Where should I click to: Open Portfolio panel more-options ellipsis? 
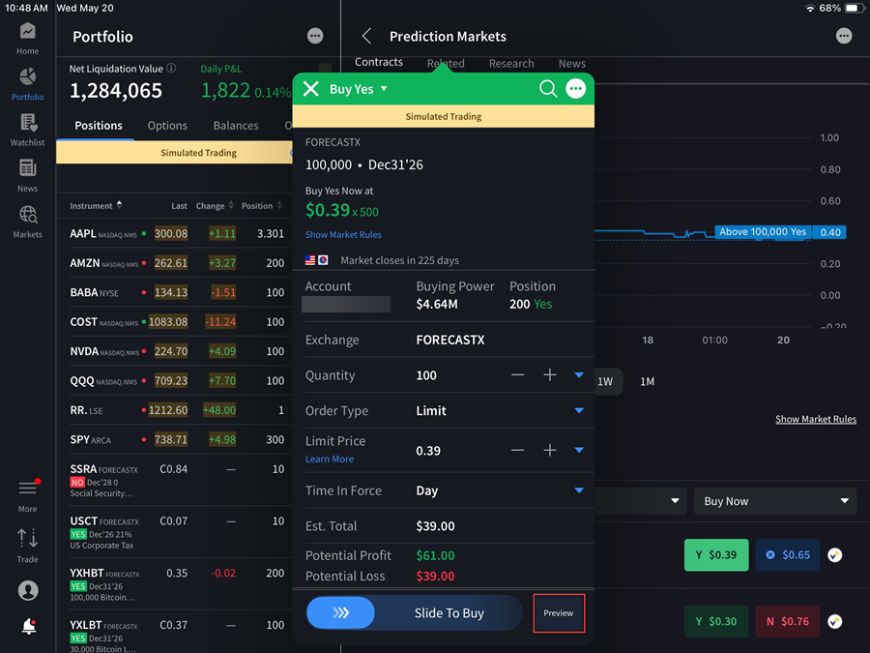(x=315, y=36)
